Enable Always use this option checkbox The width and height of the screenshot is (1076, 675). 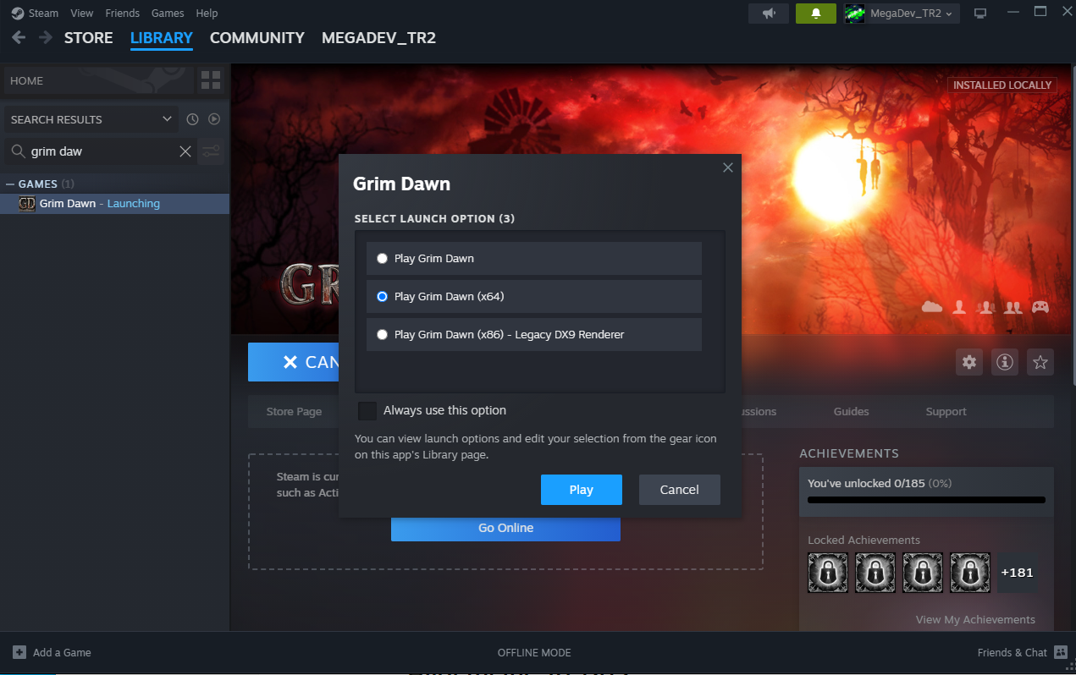(367, 411)
